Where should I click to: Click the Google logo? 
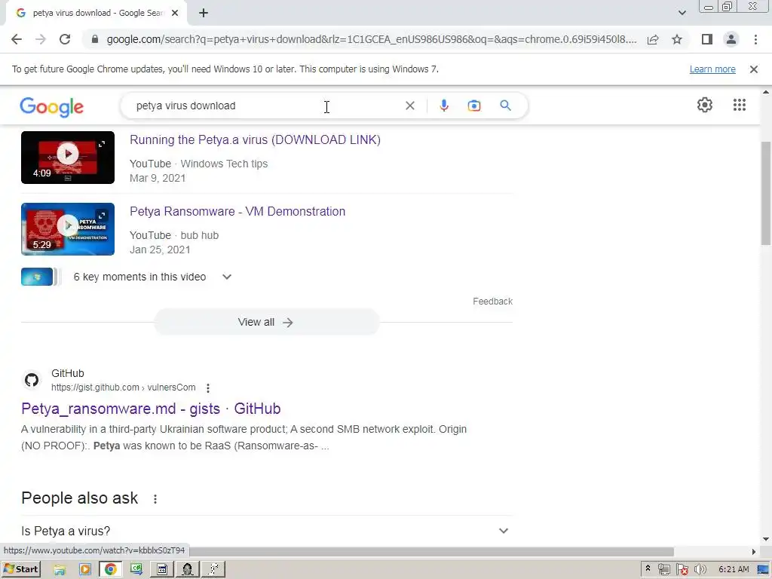click(x=52, y=106)
